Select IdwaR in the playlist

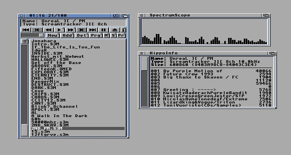point(78,50)
